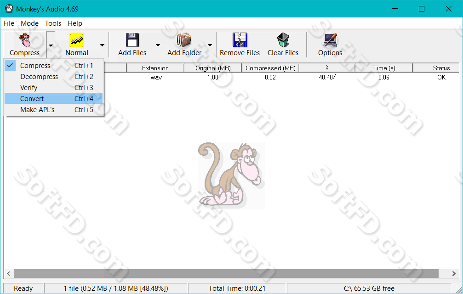463x294 pixels.
Task: Choose Convert from the mode menu
Action: [53, 98]
